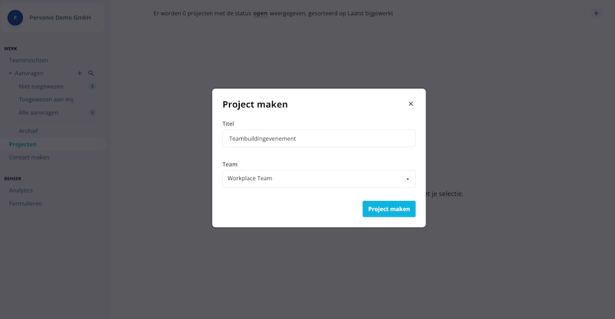Click the underlined open status filter

coord(260,13)
